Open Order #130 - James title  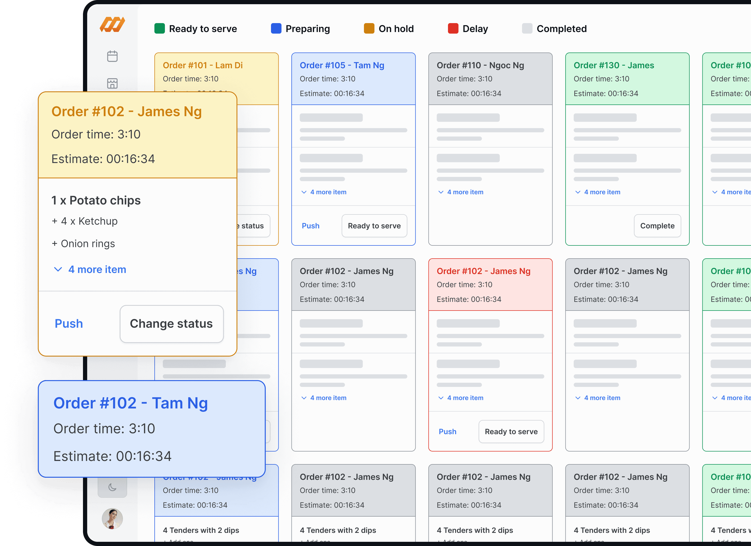614,65
